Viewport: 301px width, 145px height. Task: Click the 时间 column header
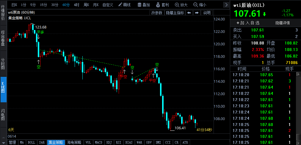(x=242, y=69)
